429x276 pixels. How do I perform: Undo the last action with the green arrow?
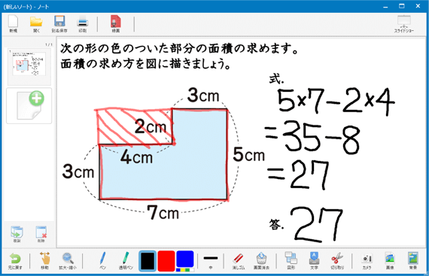coord(15,261)
